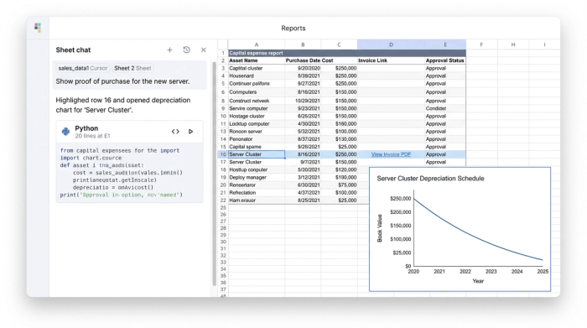The height and width of the screenshot is (328, 587).
Task: Select the 'Refleclation' cell
Action: [x=257, y=192]
